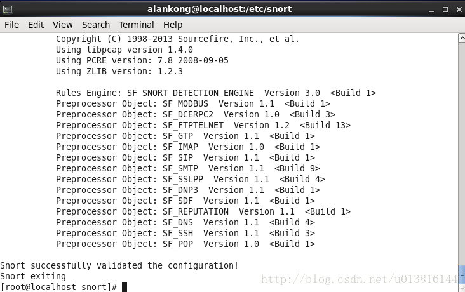Maximize the terminal window
This screenshot has width=465, height=292.
445,10
